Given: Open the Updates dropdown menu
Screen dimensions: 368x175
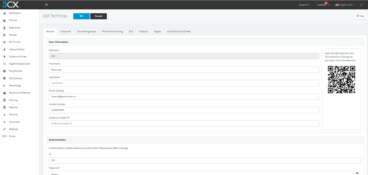Looking at the screenshot, I should [323, 5].
